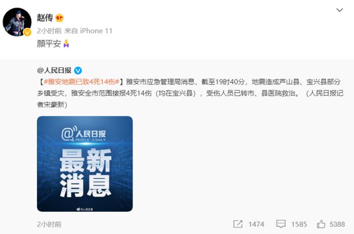Click the crown membership badge
This screenshot has height=234, width=354.
click(59, 18)
